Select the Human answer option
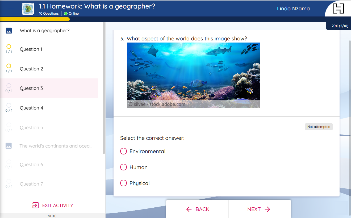 pyautogui.click(x=124, y=167)
